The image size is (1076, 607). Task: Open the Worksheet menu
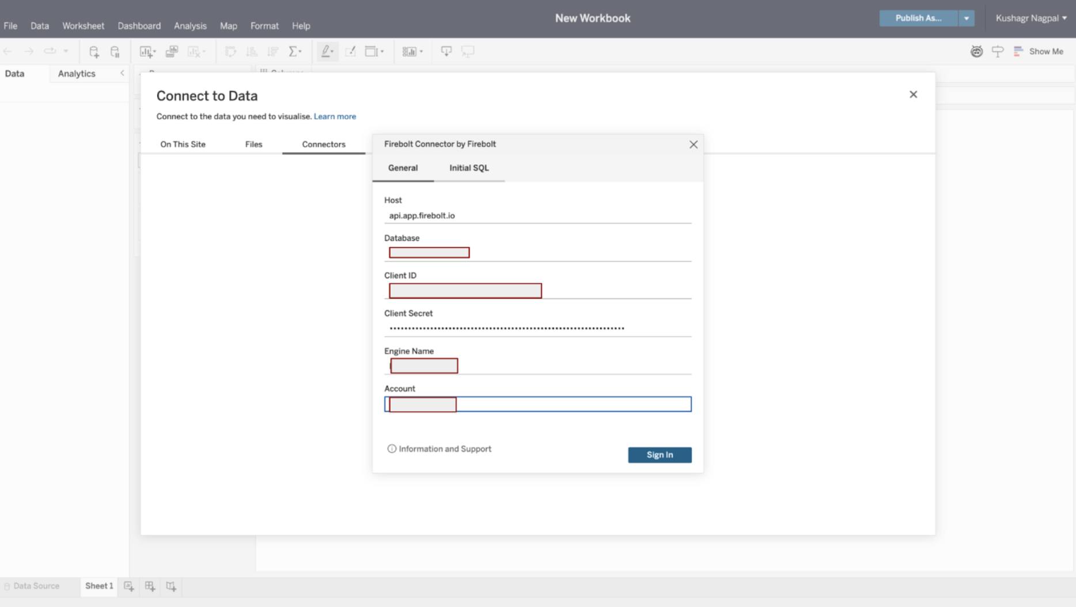pos(83,26)
